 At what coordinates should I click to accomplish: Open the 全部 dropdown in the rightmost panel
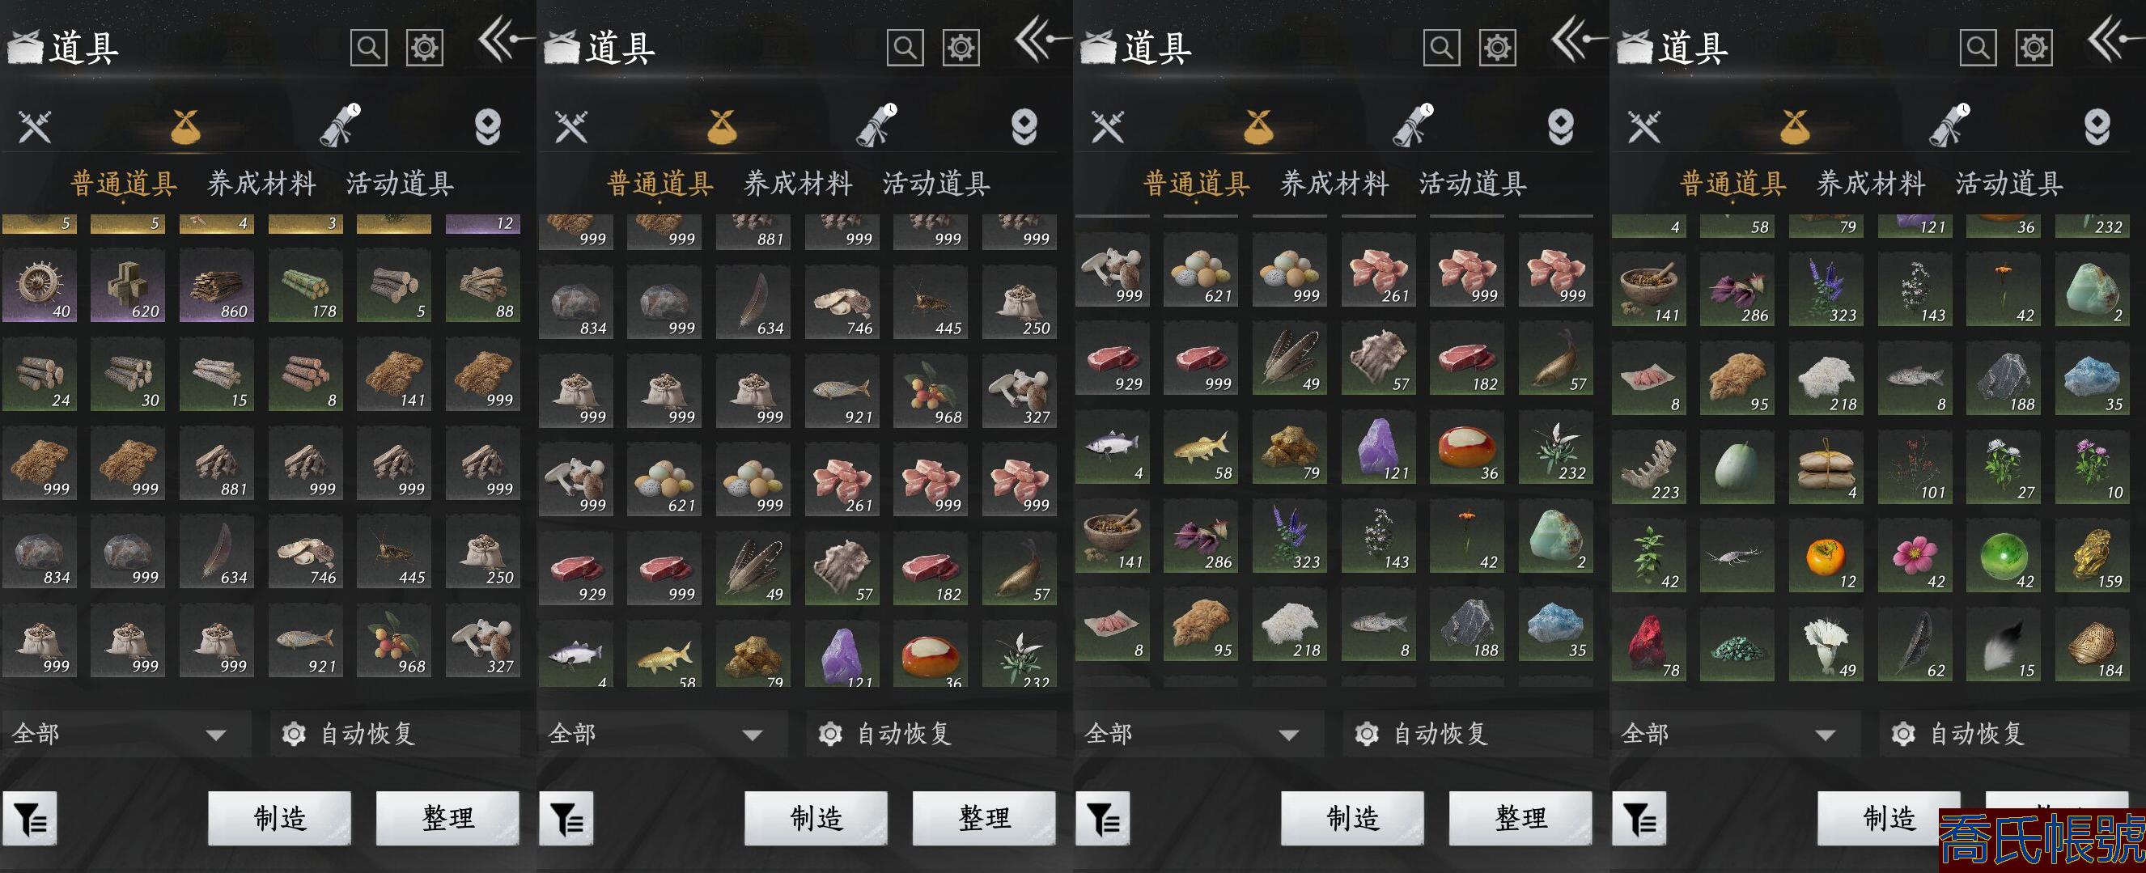tap(1735, 734)
